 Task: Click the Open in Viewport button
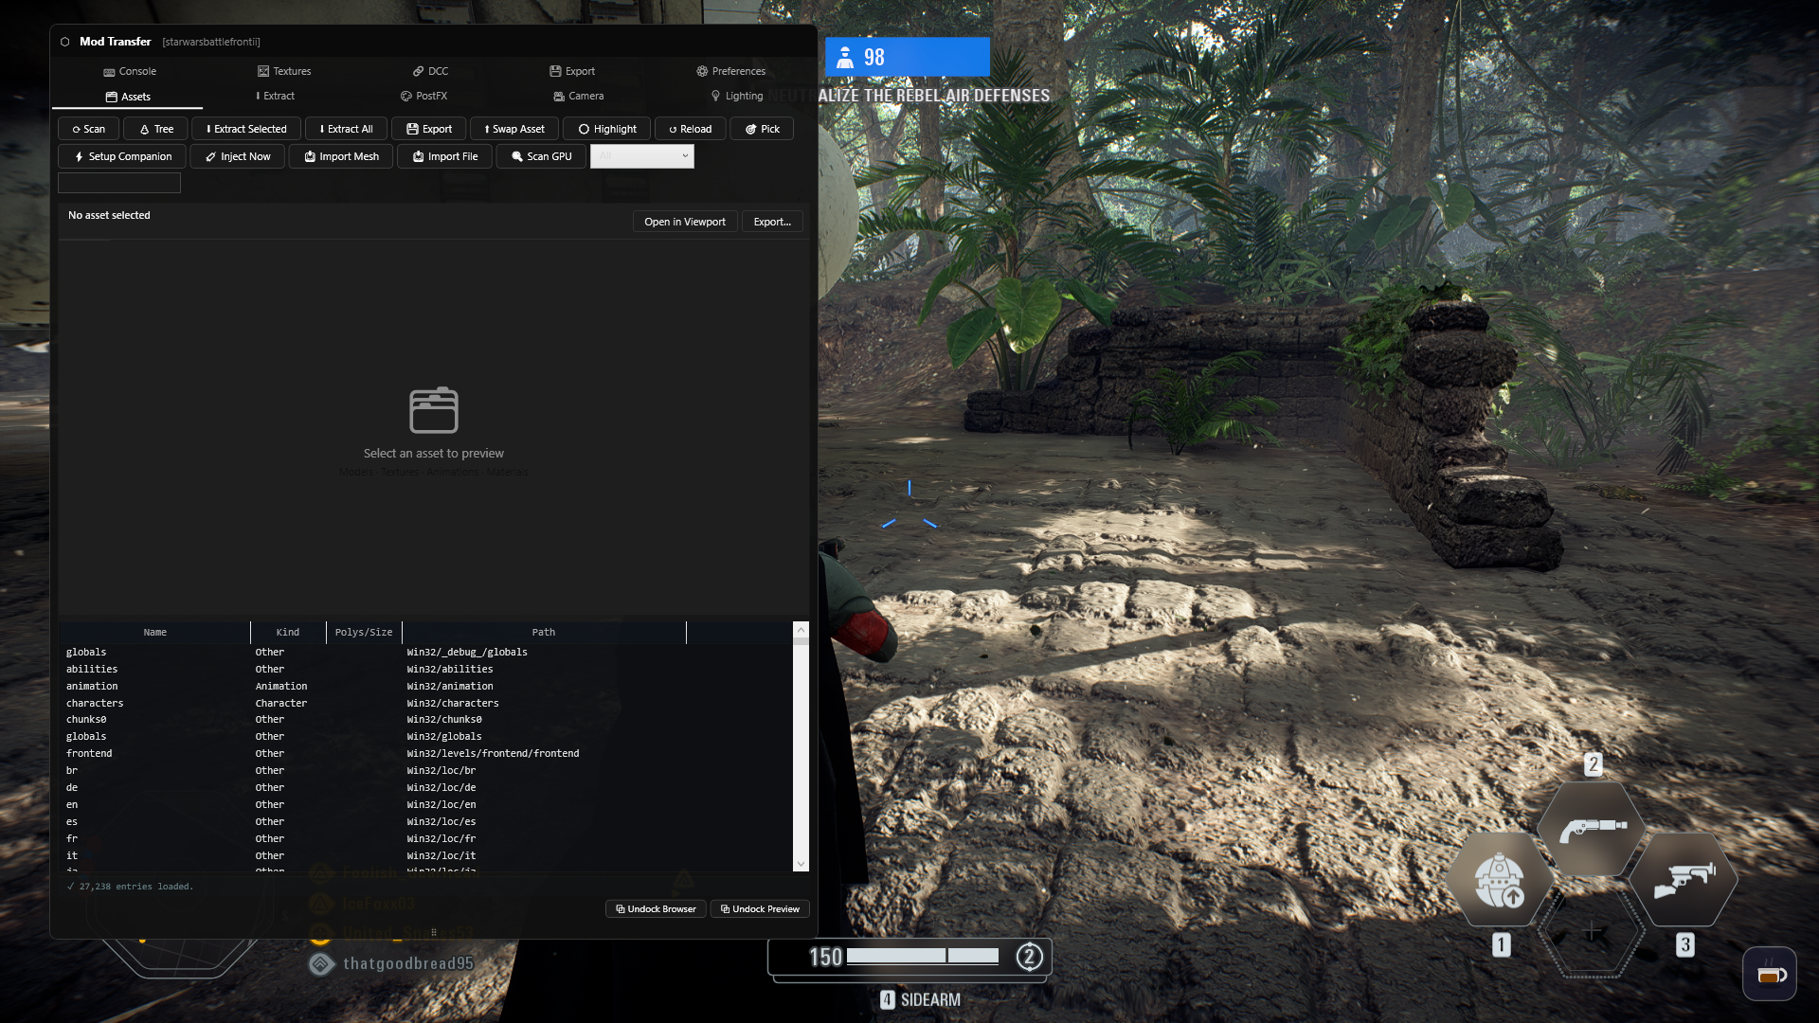point(684,221)
